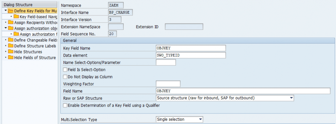Check Do Not Display as Column
Screen dimensions: 336x124
pos(65,77)
